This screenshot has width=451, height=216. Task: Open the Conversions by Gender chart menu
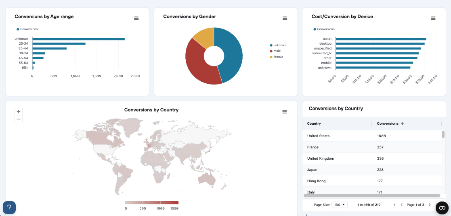point(285,19)
